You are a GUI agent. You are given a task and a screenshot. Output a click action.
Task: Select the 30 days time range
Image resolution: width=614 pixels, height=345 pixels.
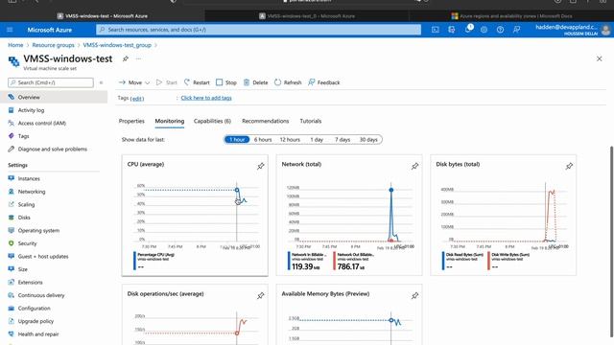[368, 140]
